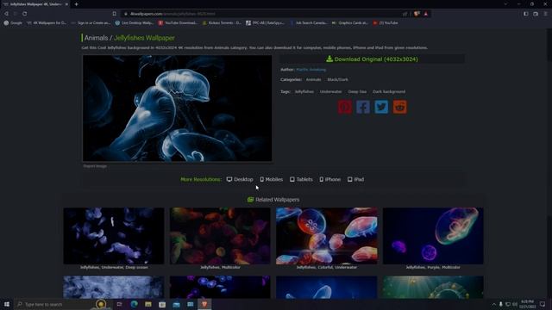Open the Graphics Cards bookmark
552x310 pixels.
(350, 23)
